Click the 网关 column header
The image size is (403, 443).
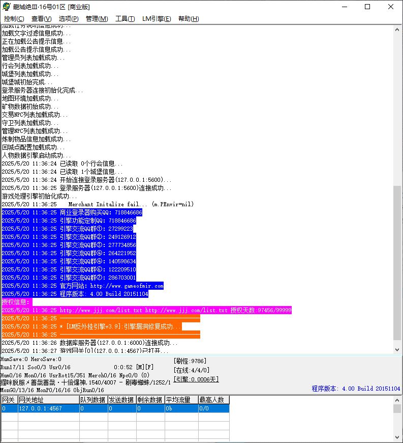click(x=9, y=400)
